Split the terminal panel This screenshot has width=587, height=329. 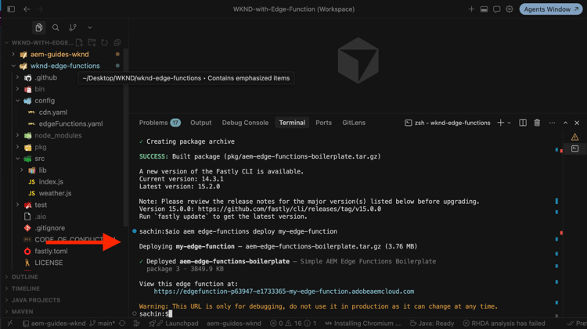click(523, 123)
